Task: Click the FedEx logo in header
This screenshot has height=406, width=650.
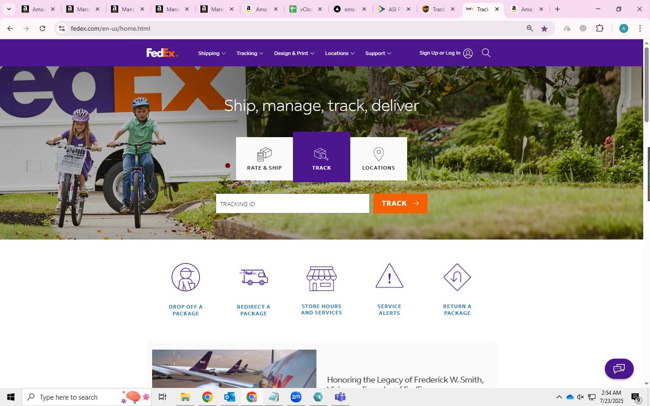Action: [162, 53]
